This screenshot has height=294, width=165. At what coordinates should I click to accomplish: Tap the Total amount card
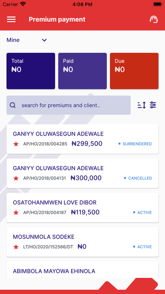(31, 71)
